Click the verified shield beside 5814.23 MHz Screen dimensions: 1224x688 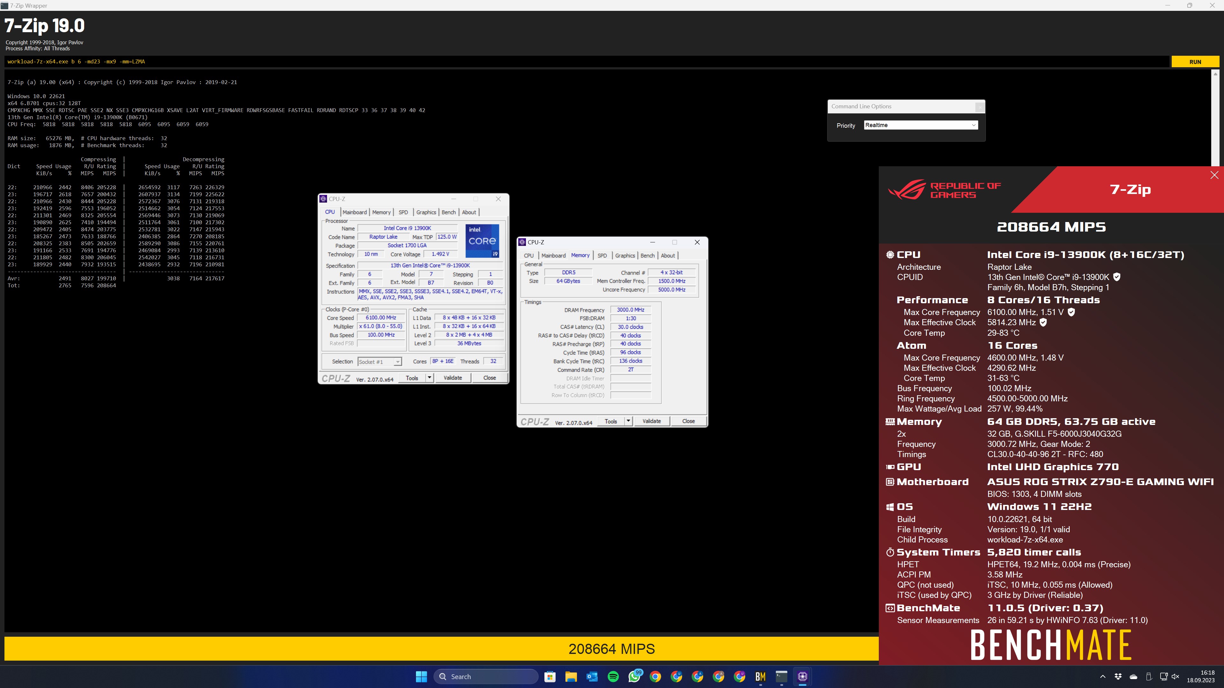1044,322
